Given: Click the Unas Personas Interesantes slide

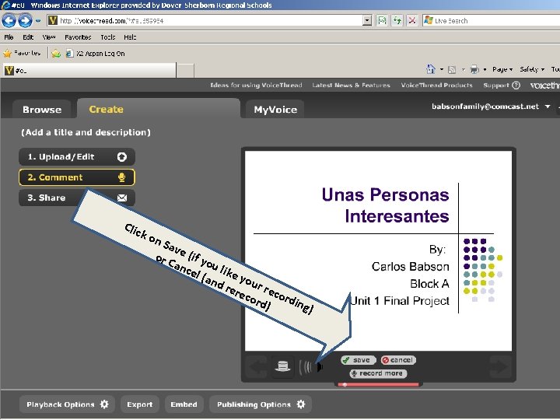Looking at the screenshot, I should click(x=378, y=250).
